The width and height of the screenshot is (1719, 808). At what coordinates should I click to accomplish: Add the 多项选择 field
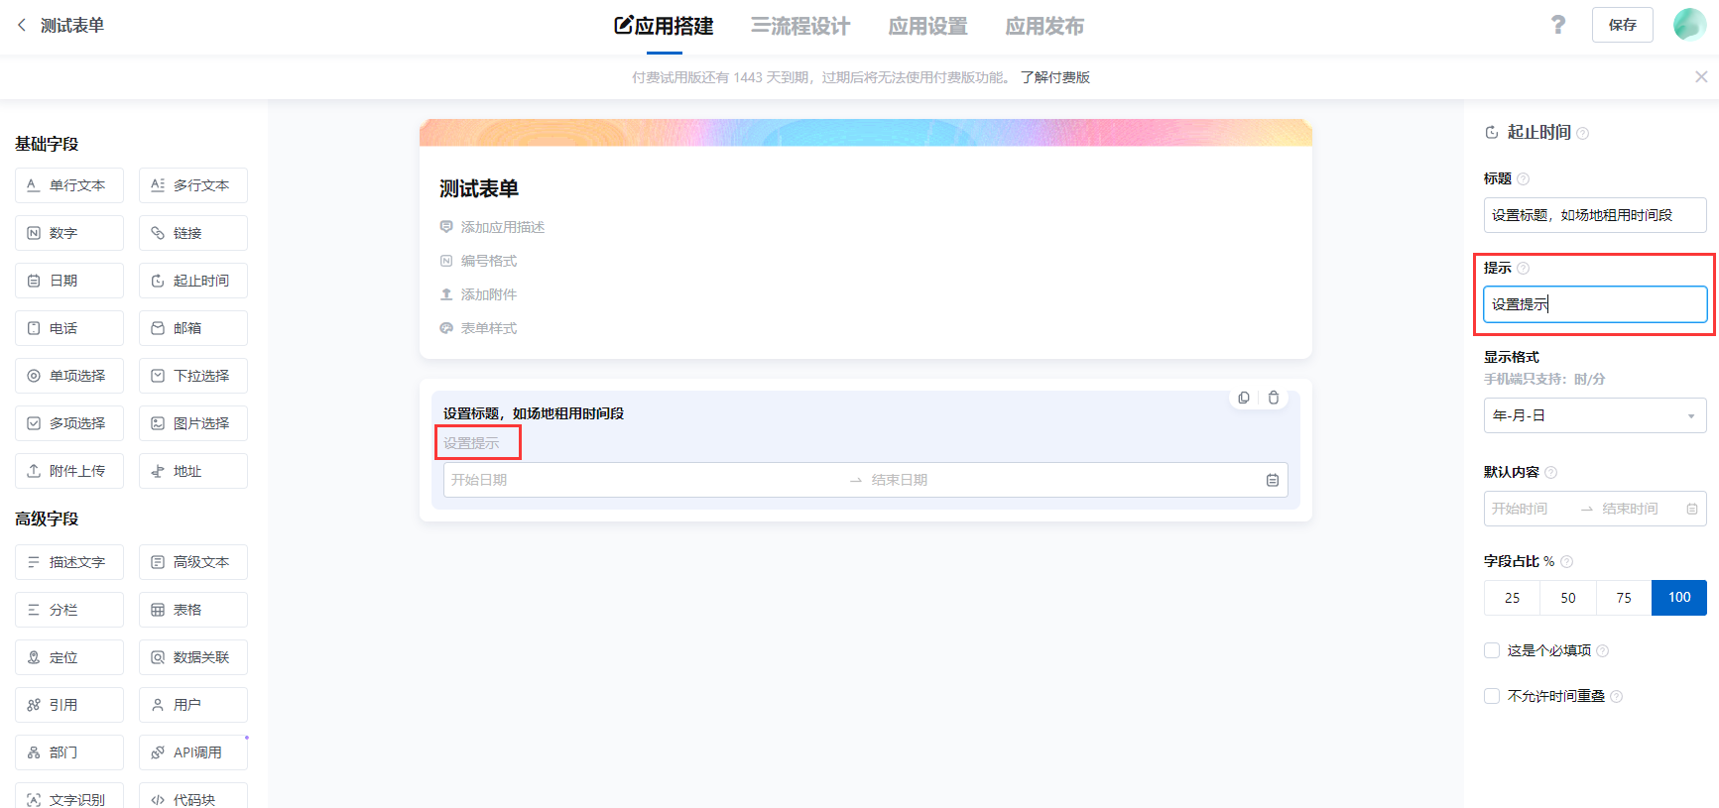tap(69, 423)
